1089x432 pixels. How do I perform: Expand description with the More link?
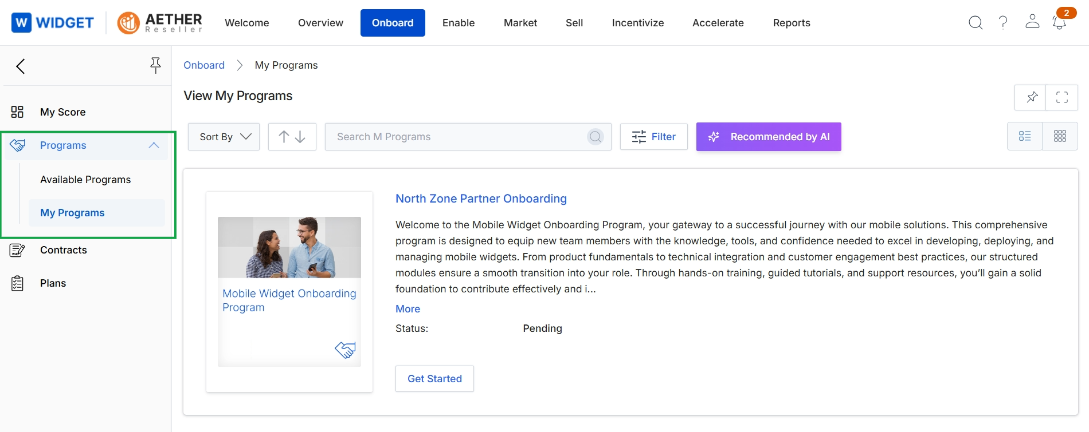point(408,309)
